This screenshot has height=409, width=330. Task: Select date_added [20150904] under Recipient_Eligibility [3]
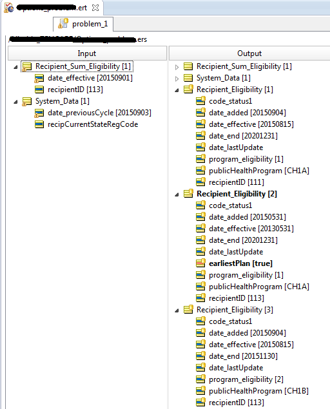(x=247, y=333)
